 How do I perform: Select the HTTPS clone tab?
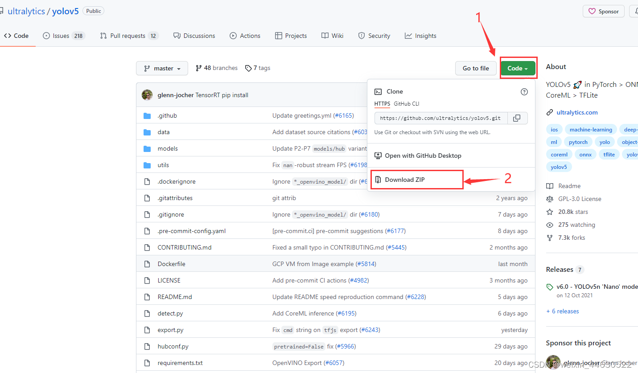pyautogui.click(x=382, y=104)
